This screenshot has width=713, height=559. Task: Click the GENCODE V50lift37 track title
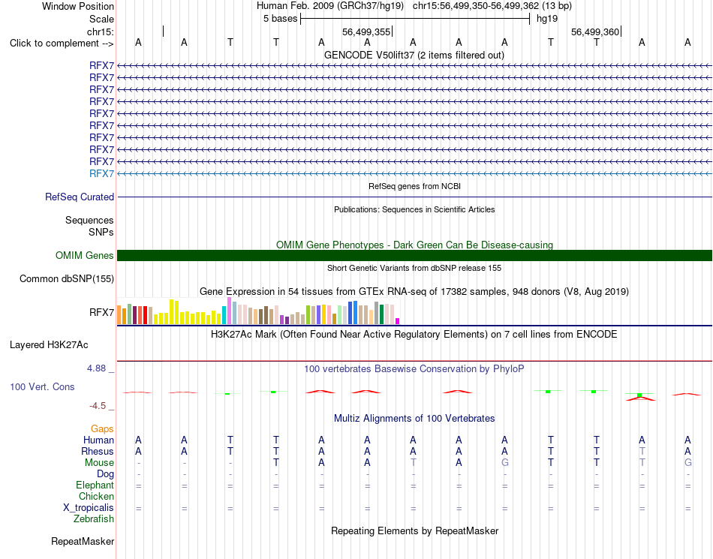pyautogui.click(x=414, y=56)
